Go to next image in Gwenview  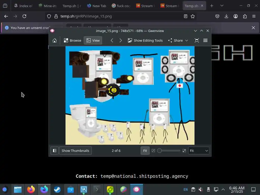click(x=121, y=40)
